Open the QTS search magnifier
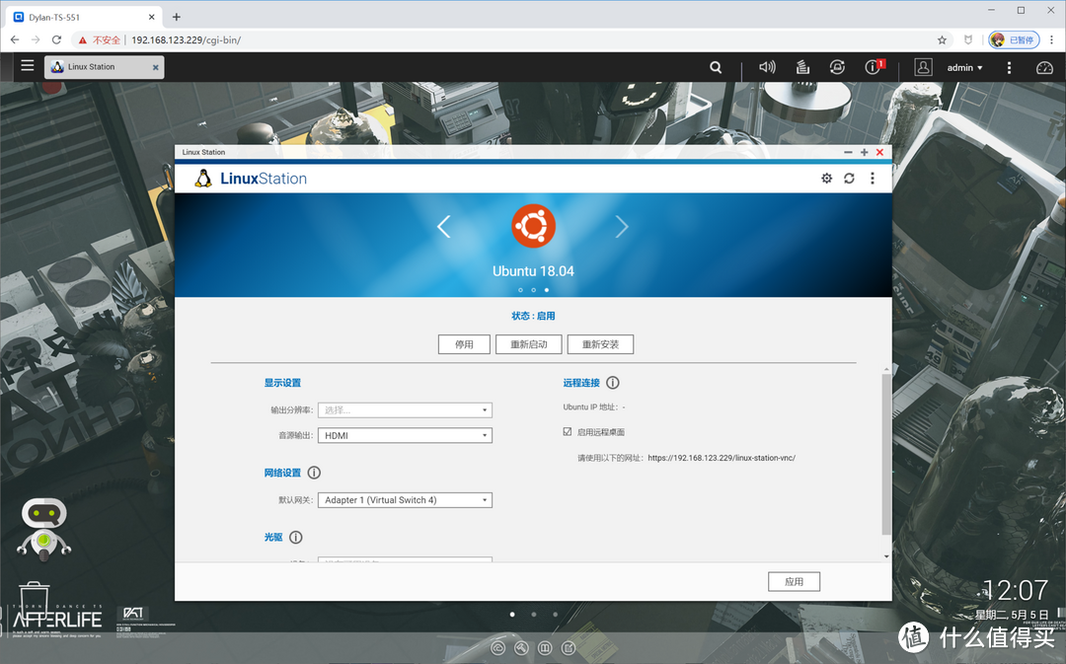 (x=716, y=67)
